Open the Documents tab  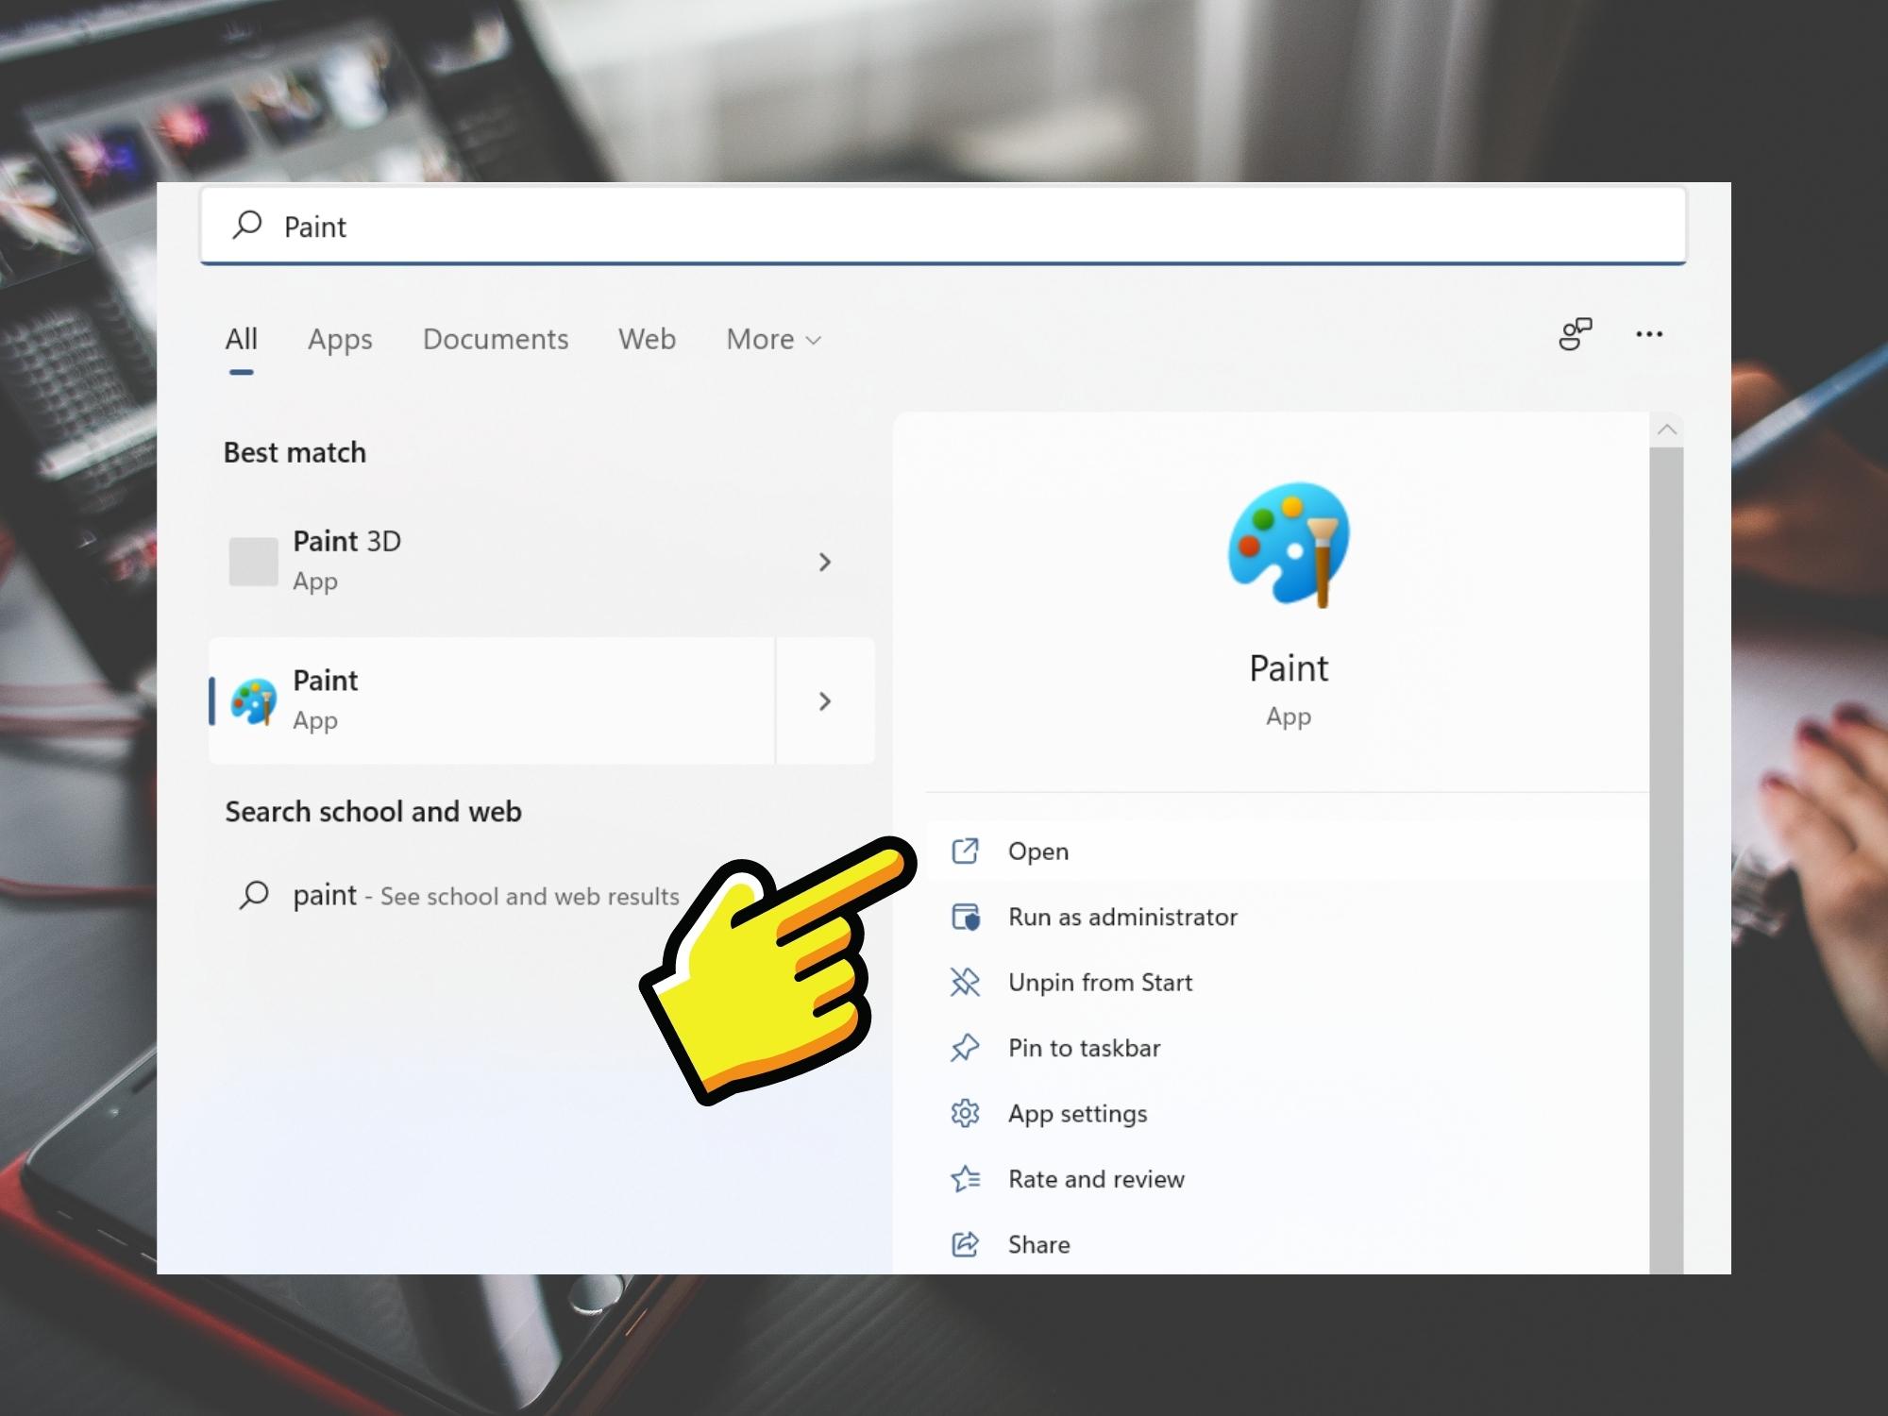[496, 339]
